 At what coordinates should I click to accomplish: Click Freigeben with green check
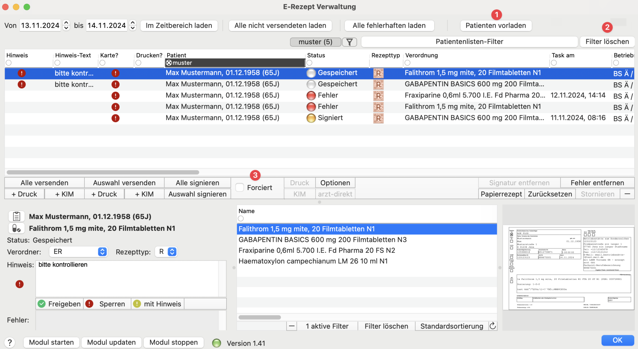60,304
